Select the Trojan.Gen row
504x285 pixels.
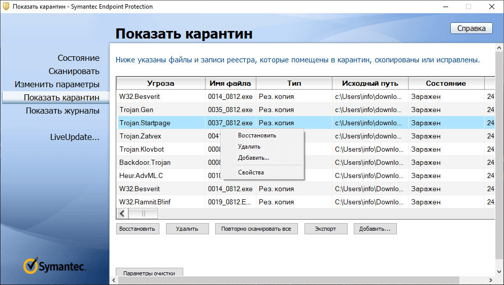click(x=306, y=110)
